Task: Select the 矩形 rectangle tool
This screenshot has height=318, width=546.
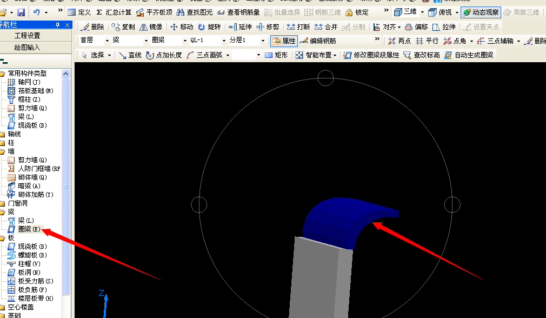Action: click(x=276, y=55)
